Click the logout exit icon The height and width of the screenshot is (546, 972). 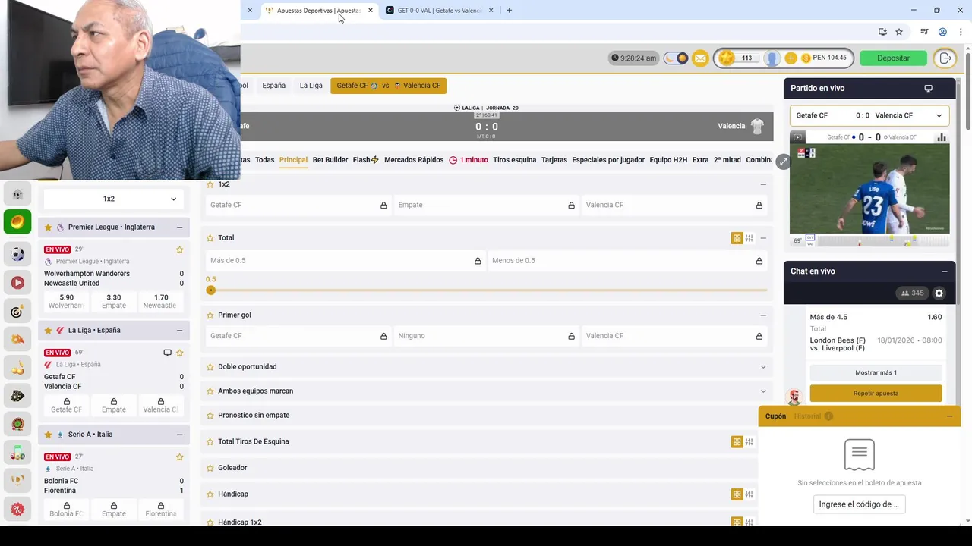coord(945,58)
